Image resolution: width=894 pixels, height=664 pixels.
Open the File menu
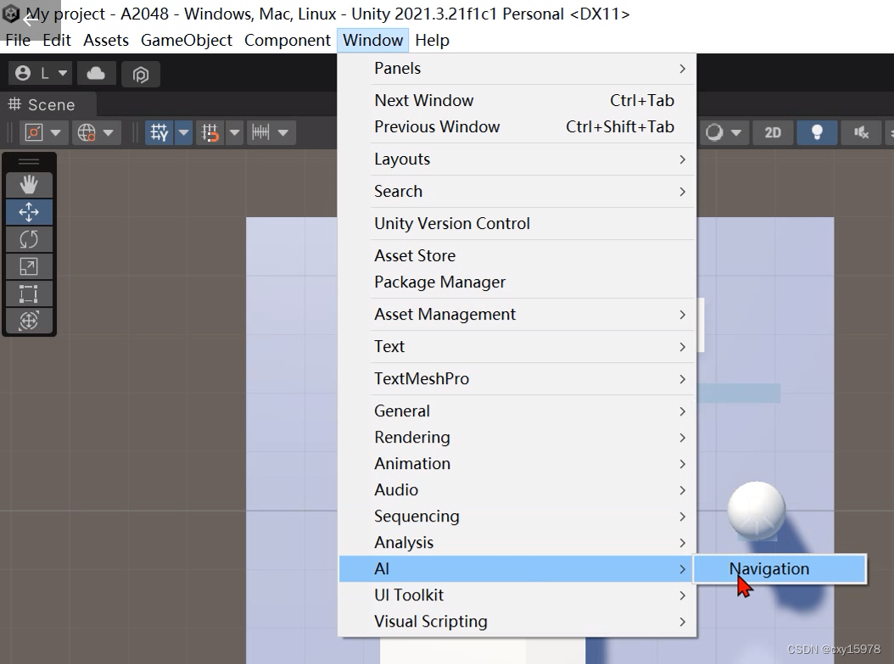[x=18, y=41]
